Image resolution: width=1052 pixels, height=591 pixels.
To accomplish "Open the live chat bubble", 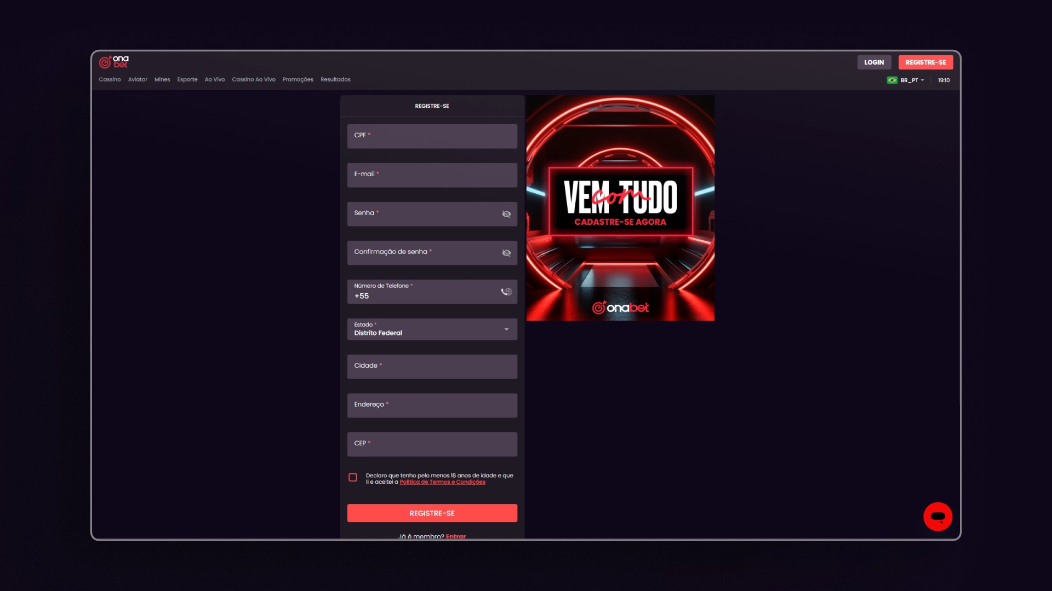I will [937, 517].
